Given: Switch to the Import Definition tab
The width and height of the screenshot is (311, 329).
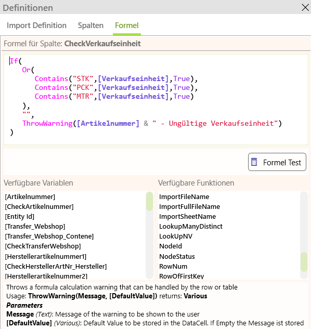Looking at the screenshot, I should click(36, 25).
